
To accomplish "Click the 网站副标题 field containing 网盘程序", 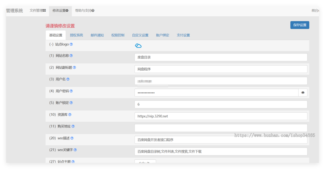I will 221,69.
